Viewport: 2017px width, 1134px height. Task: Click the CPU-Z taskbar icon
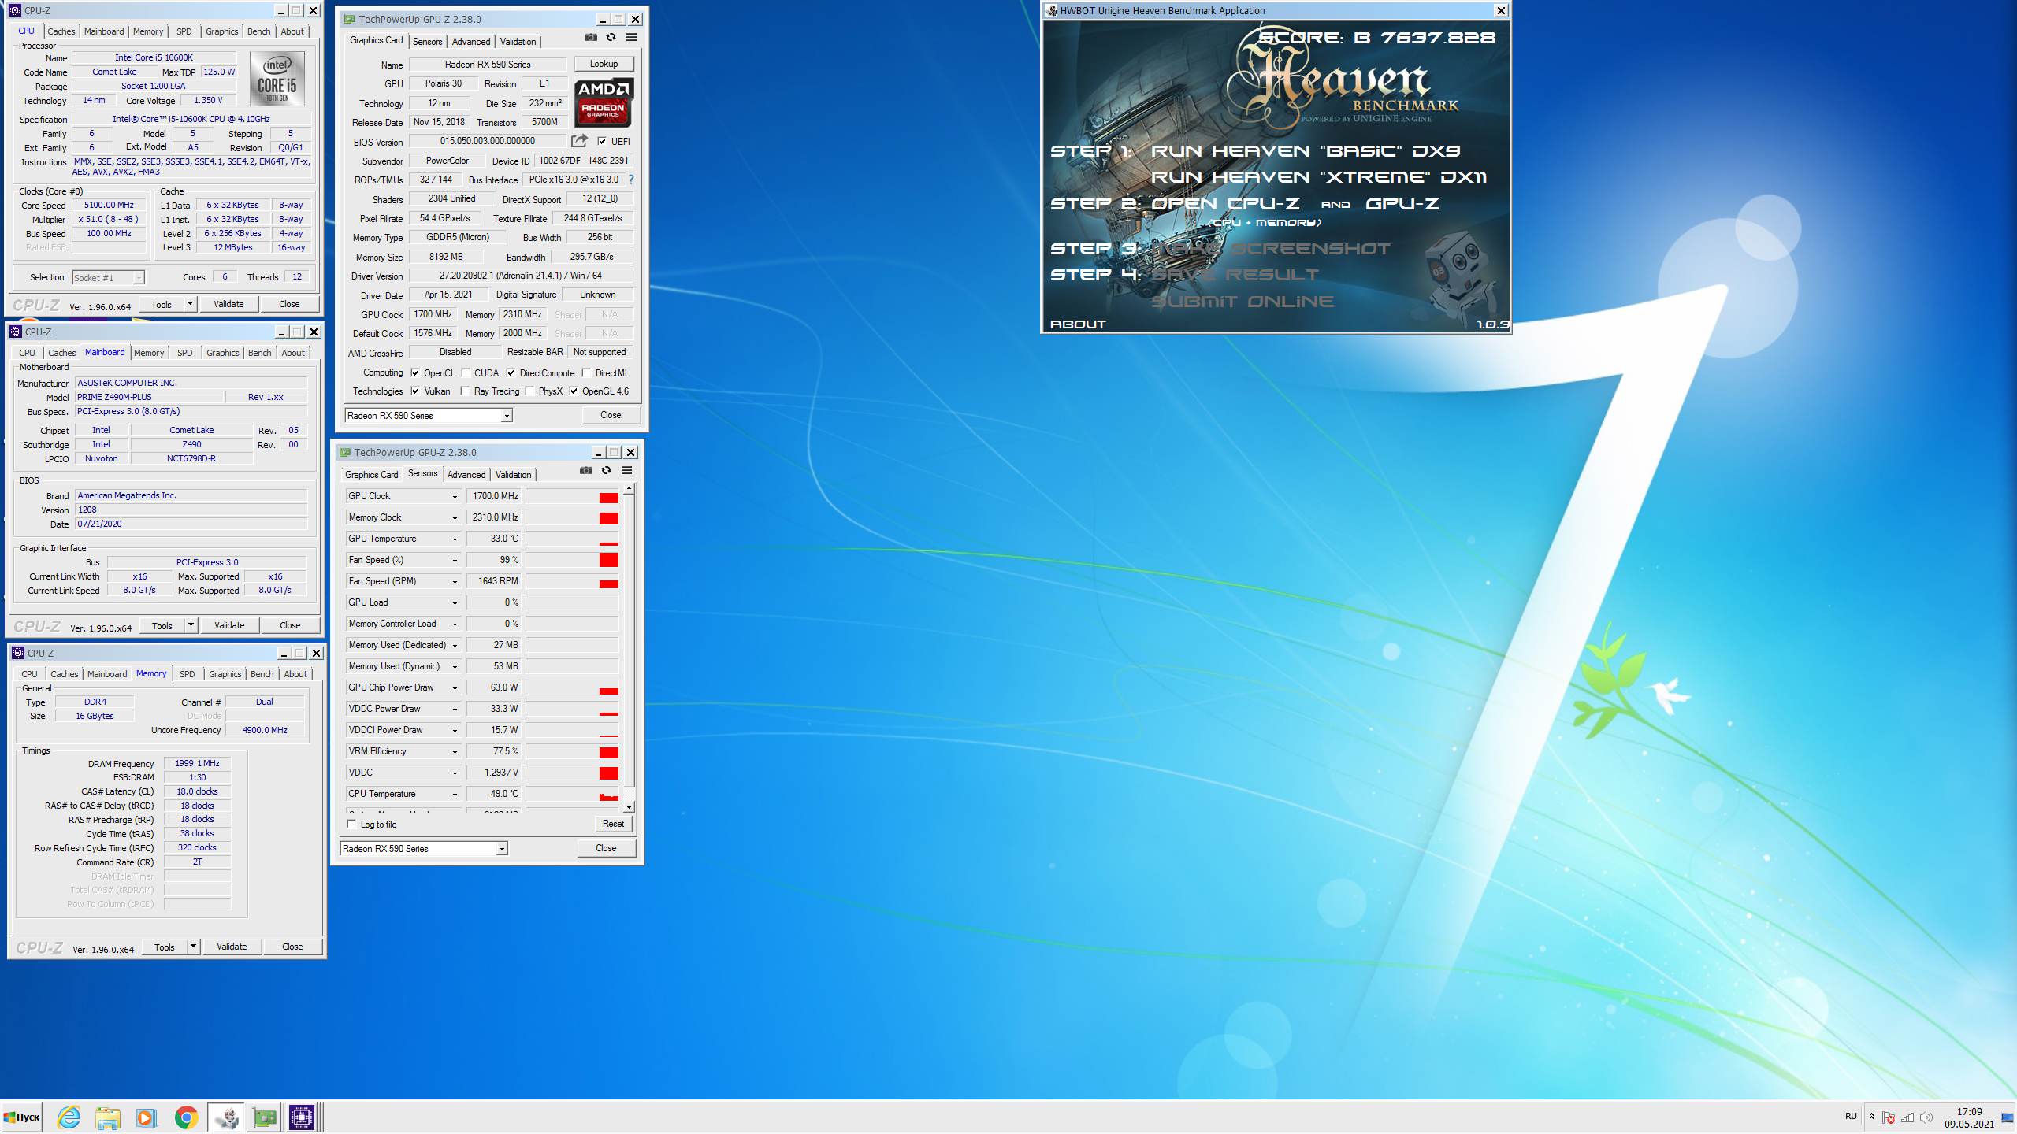coord(303,1117)
